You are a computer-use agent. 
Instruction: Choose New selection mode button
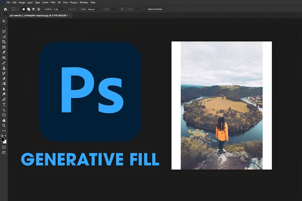[x=24, y=9]
